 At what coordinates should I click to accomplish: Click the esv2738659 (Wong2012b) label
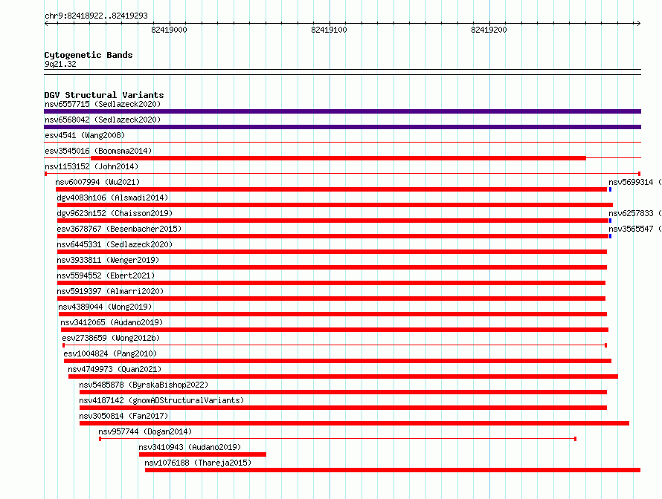pos(111,338)
